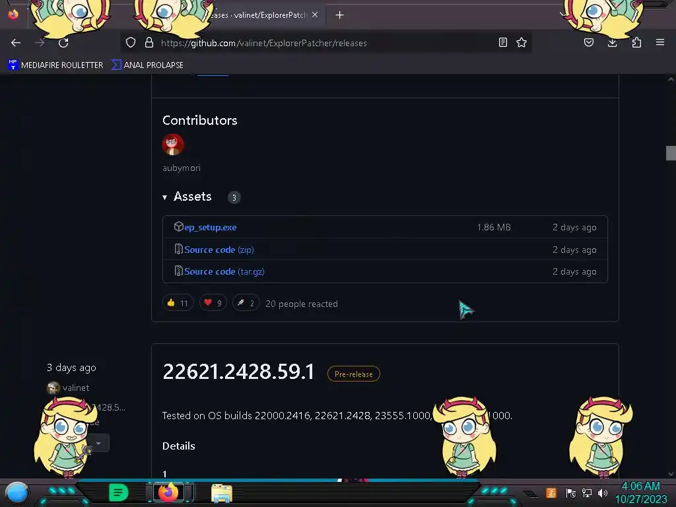
Task: Download ep_setup.exe
Action: click(211, 227)
